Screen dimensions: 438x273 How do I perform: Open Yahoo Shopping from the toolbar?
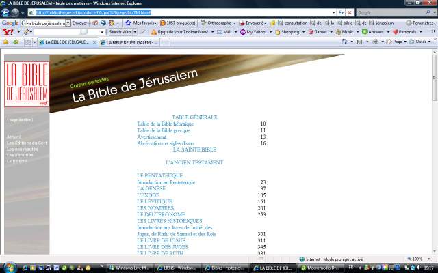[287, 32]
